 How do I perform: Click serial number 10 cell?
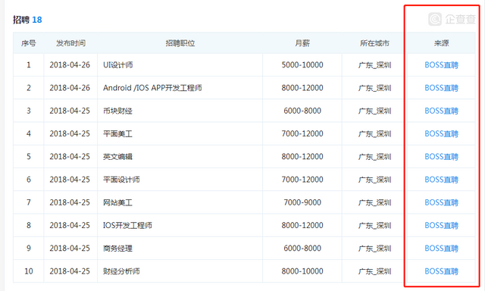point(29,271)
